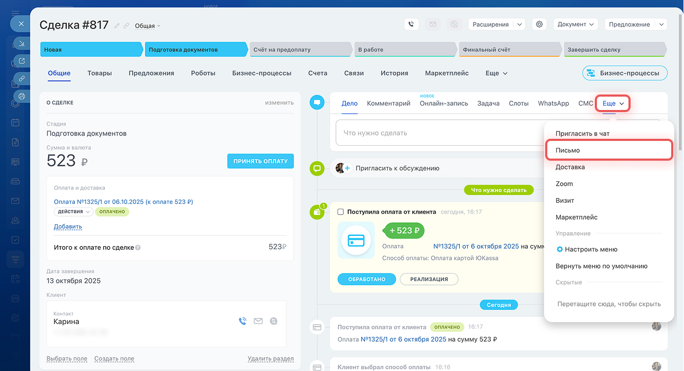This screenshot has width=684, height=371.
Task: Click the pencil icon to edit deal title
Action: click(117, 26)
